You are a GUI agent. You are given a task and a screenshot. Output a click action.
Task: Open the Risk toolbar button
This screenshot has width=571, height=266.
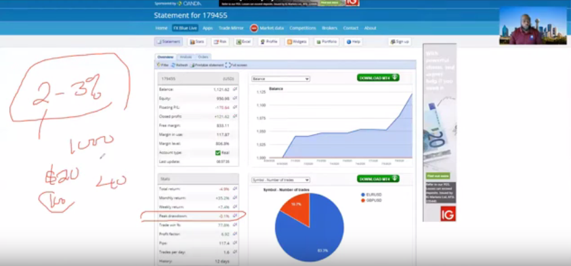220,42
